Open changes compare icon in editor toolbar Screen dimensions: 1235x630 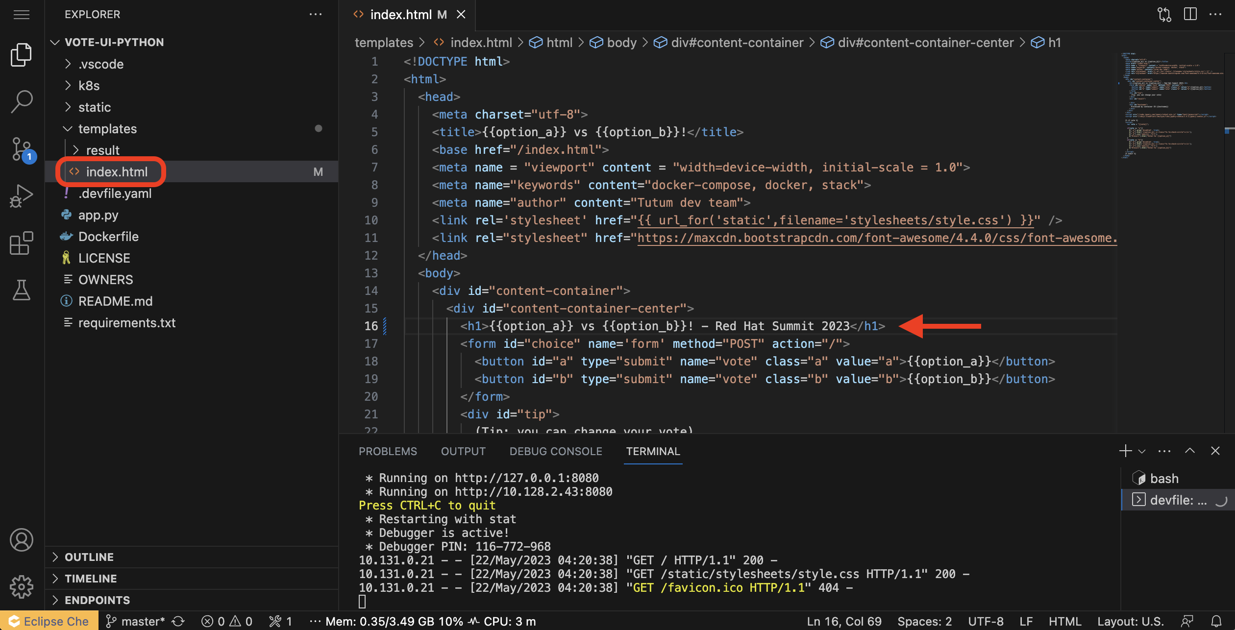point(1164,15)
